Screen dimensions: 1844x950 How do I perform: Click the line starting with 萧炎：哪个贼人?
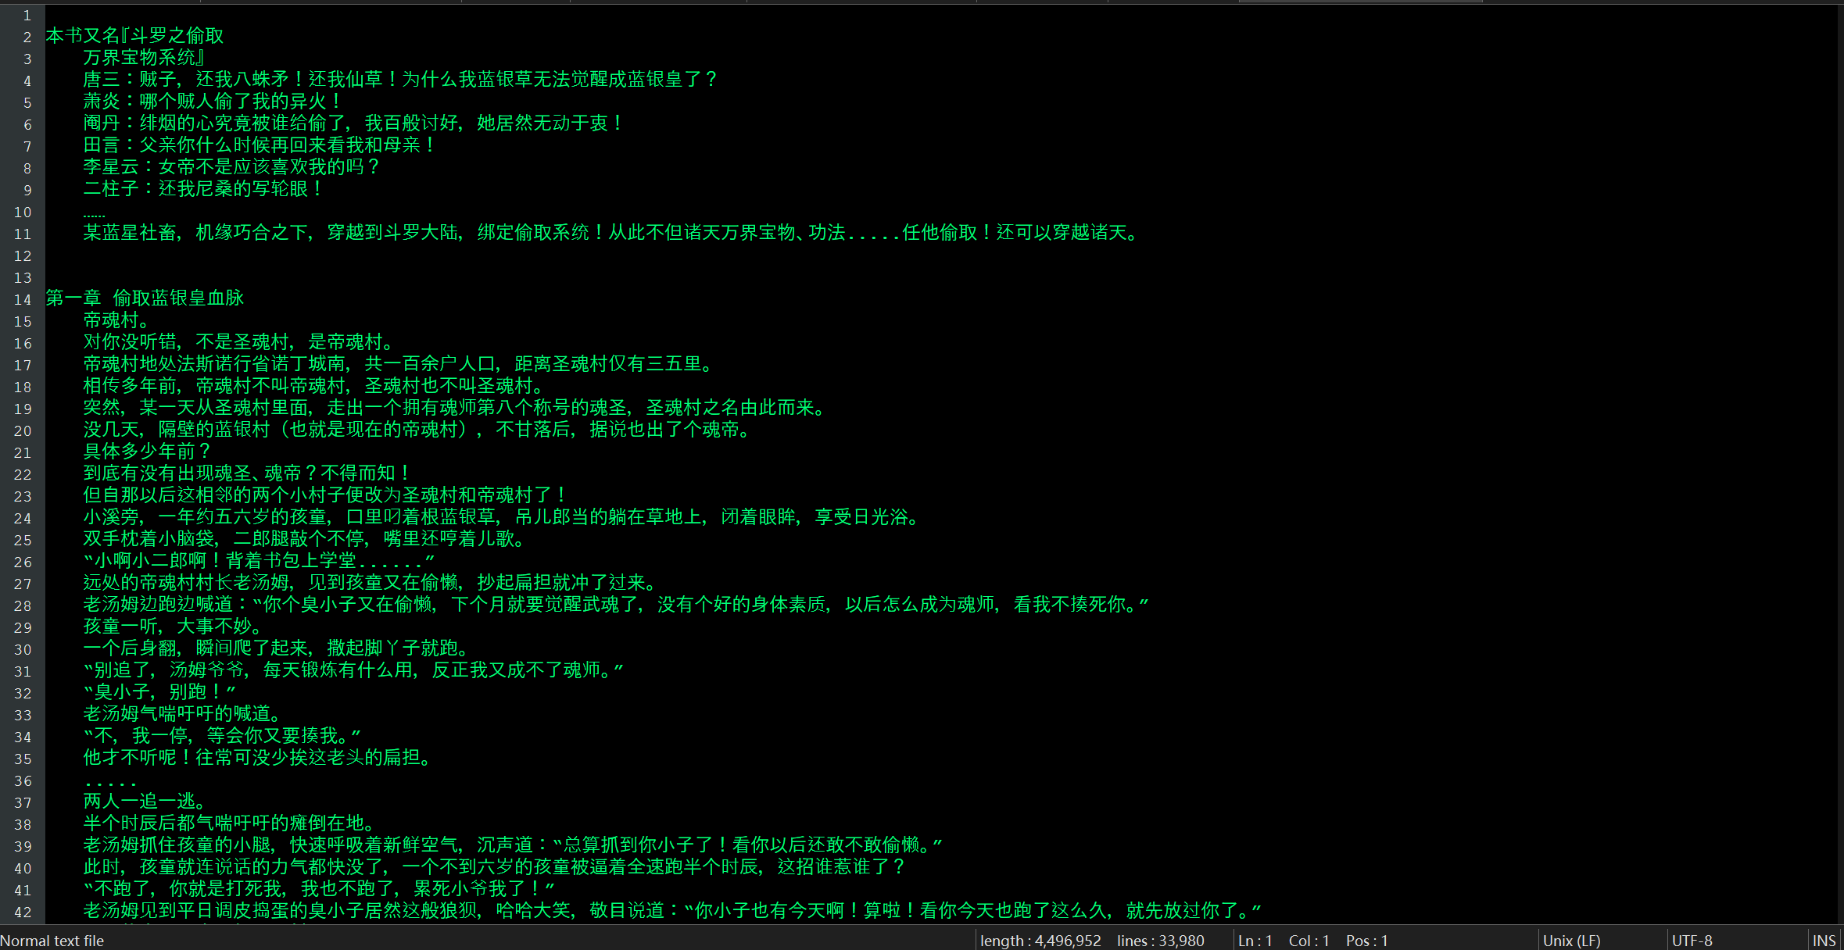point(211,102)
